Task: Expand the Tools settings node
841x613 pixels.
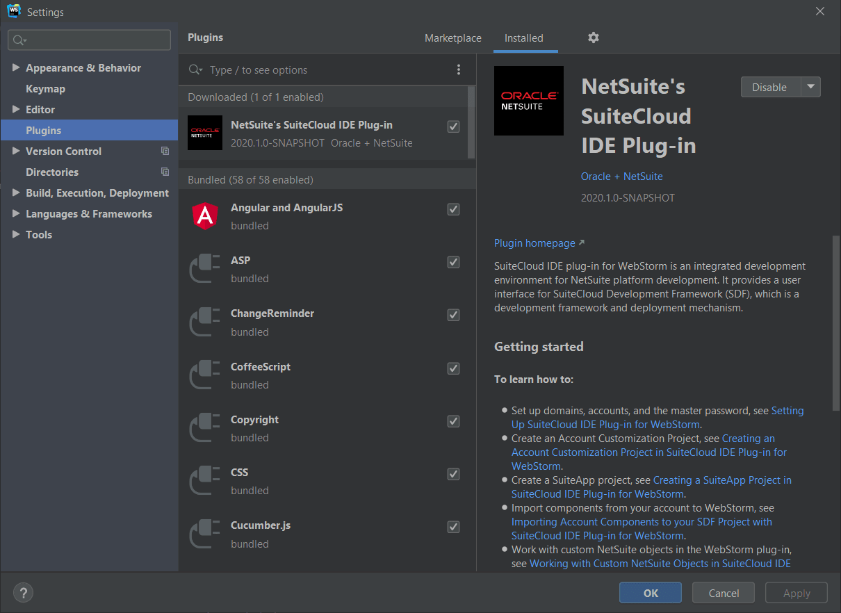Action: (16, 234)
